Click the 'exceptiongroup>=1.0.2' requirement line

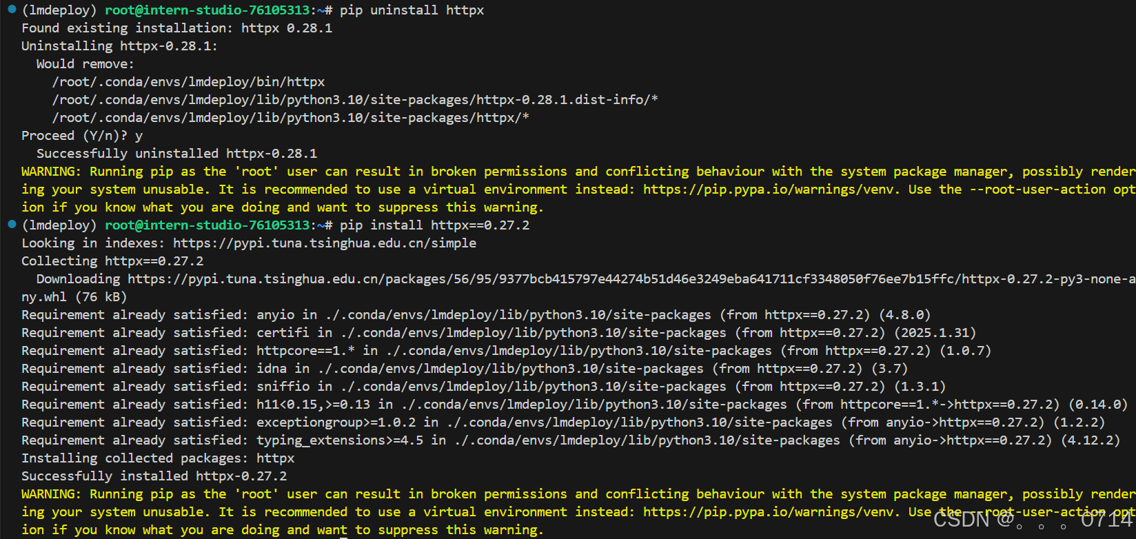tap(563, 422)
